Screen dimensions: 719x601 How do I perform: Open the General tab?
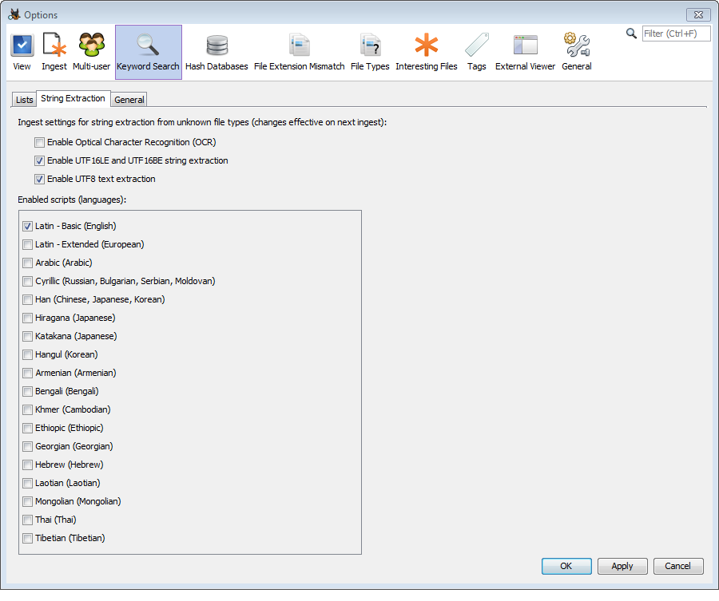pos(129,99)
